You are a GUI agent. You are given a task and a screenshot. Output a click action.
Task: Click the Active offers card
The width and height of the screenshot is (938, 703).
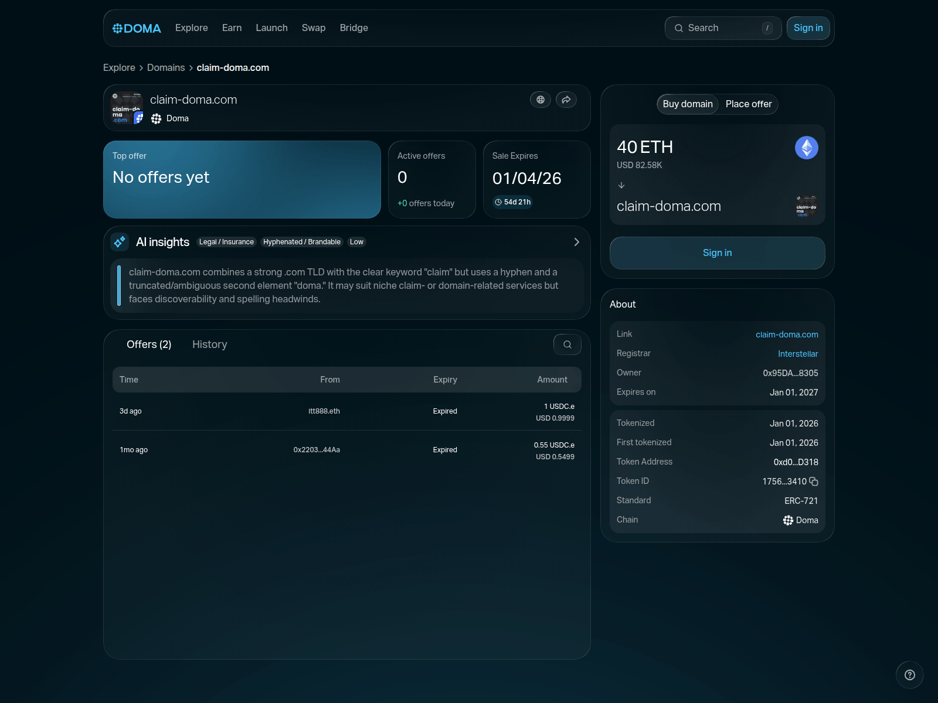pyautogui.click(x=432, y=179)
